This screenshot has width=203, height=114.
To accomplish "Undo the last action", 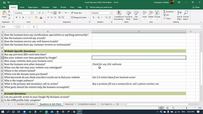I will coord(9,2).
